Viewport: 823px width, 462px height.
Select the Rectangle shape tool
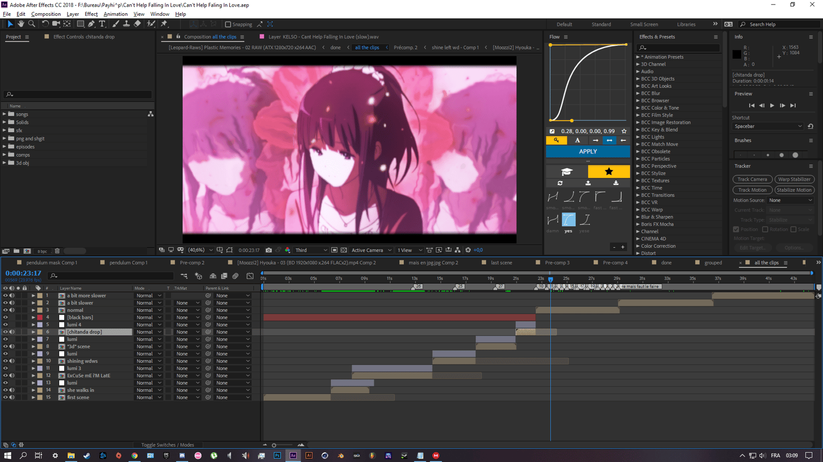click(x=80, y=24)
